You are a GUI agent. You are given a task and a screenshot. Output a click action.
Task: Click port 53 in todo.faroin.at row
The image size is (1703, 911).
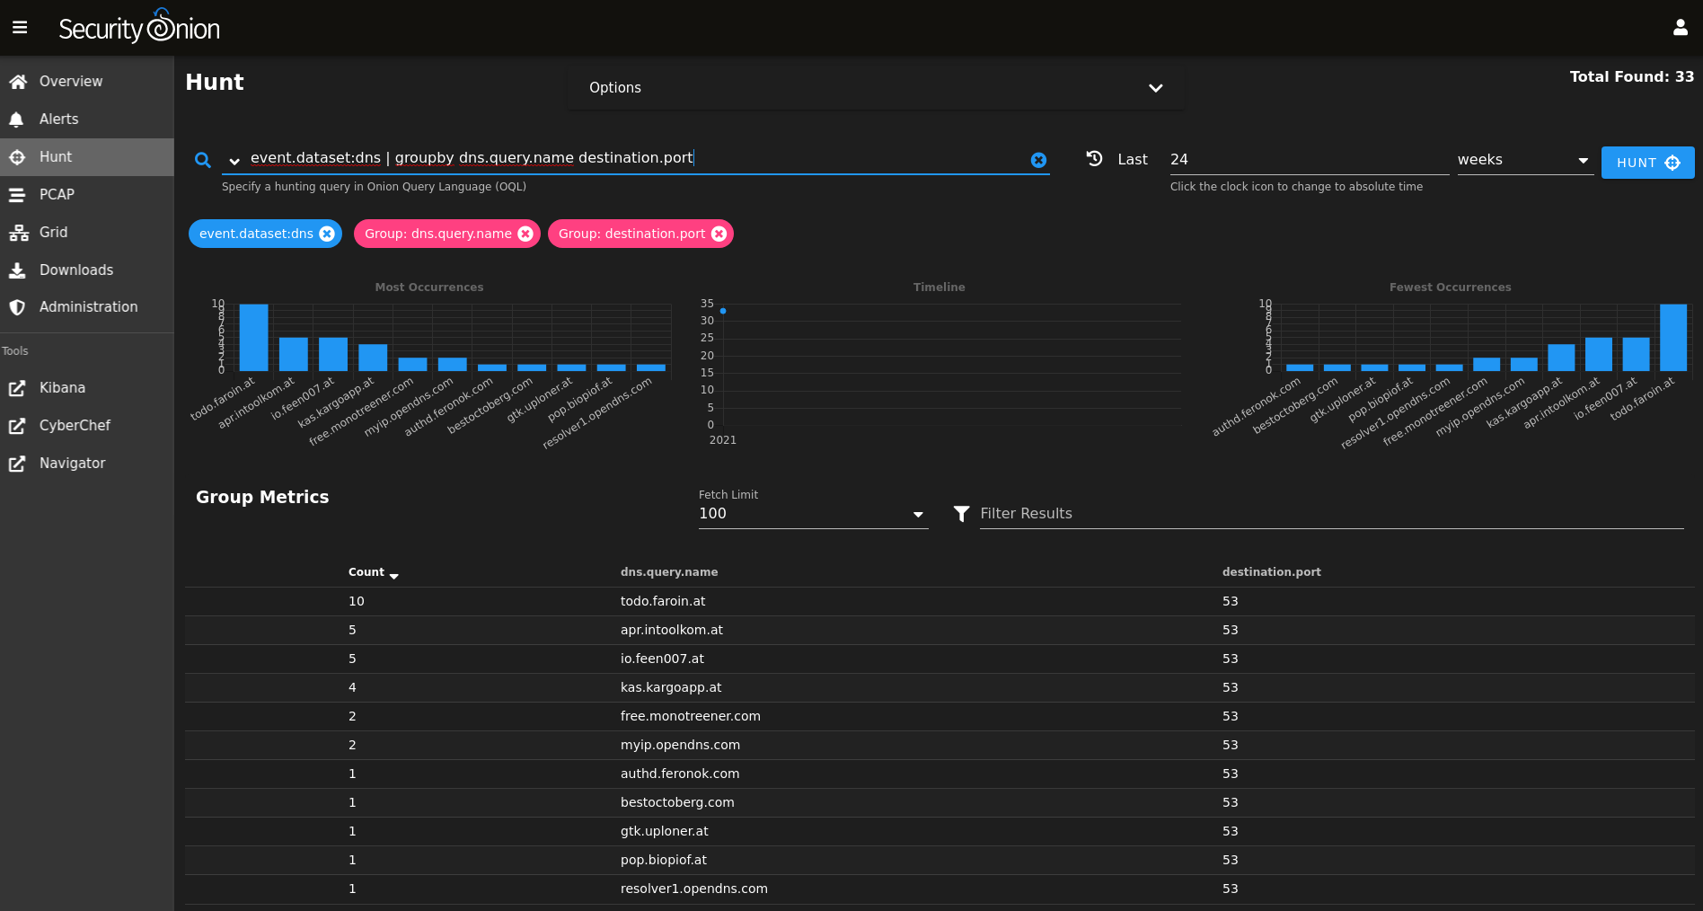1230,601
